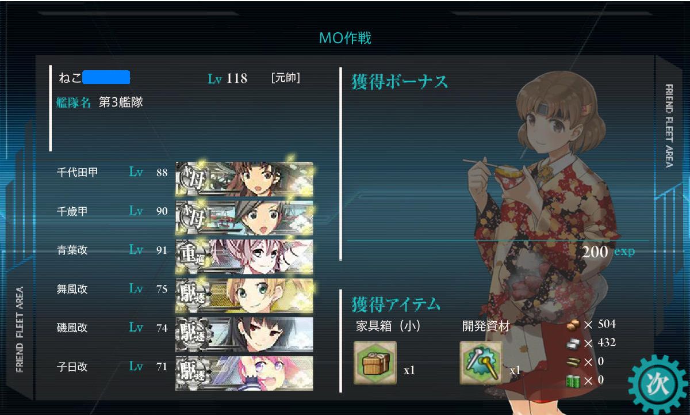Click the fuel resource icon showing 504
This screenshot has height=415, width=690.
[x=573, y=325]
